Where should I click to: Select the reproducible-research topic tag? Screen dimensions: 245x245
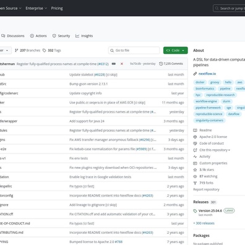[220, 95]
